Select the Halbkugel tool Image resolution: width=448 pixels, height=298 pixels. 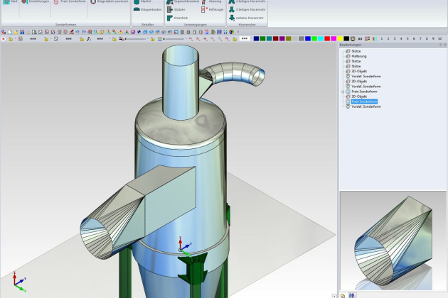(214, 9)
